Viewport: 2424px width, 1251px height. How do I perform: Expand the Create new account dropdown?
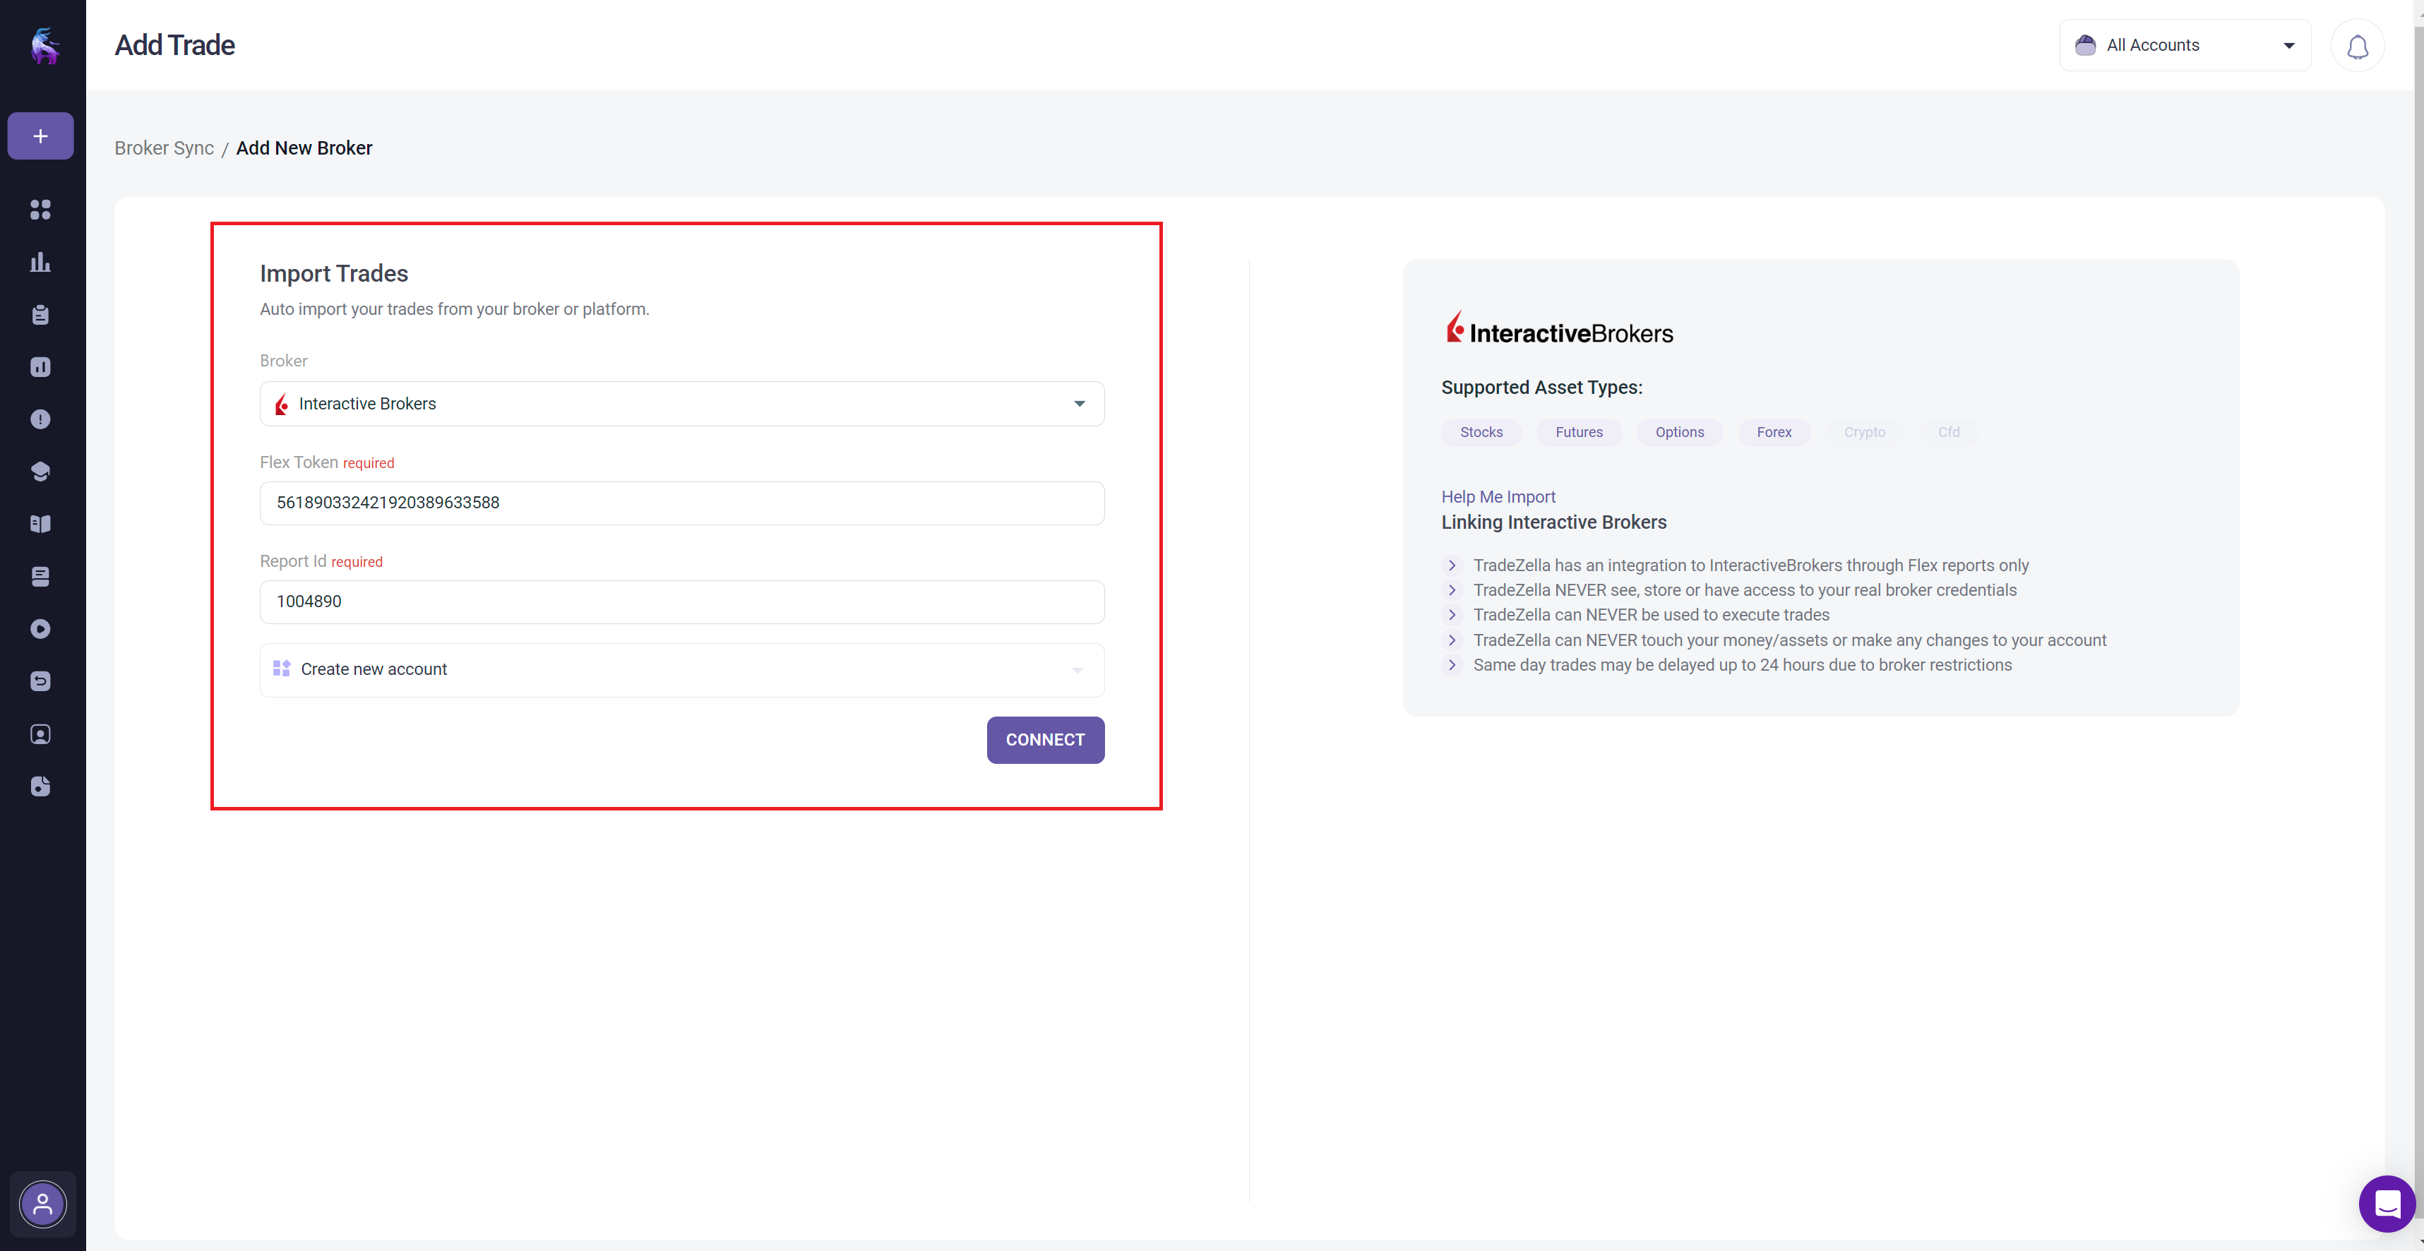[x=681, y=670]
